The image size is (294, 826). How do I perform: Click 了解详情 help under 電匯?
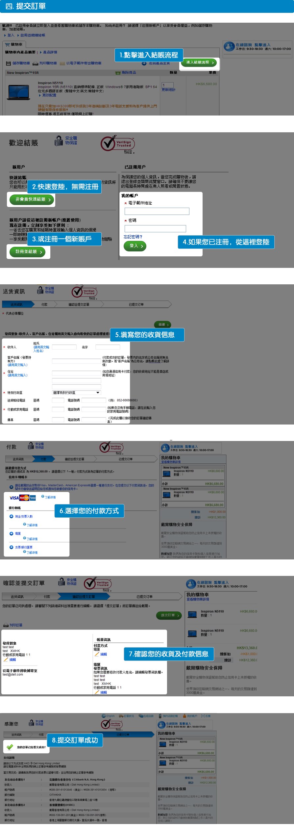25,538
